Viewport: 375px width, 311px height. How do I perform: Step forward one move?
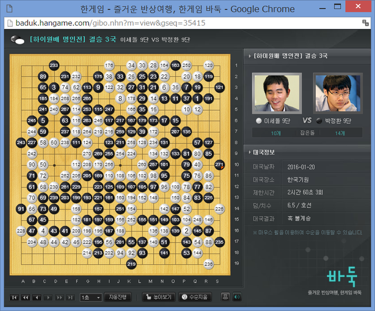click(x=48, y=298)
